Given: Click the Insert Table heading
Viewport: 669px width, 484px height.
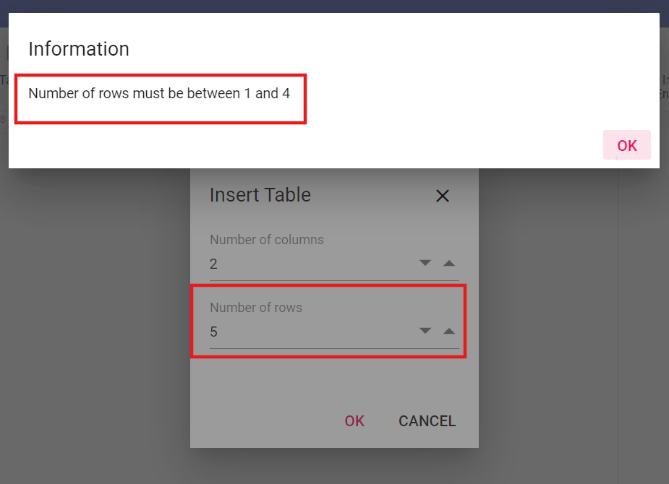Looking at the screenshot, I should (x=260, y=195).
